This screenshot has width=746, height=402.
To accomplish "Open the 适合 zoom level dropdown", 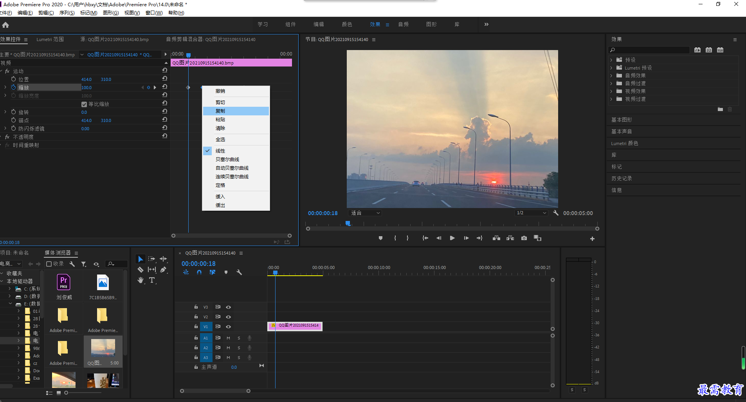I will click(x=365, y=213).
